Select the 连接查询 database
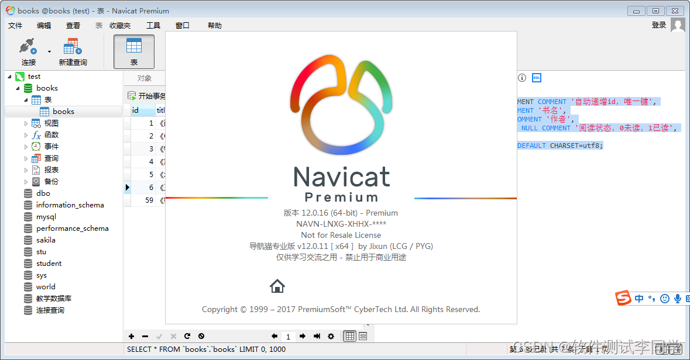 50,310
